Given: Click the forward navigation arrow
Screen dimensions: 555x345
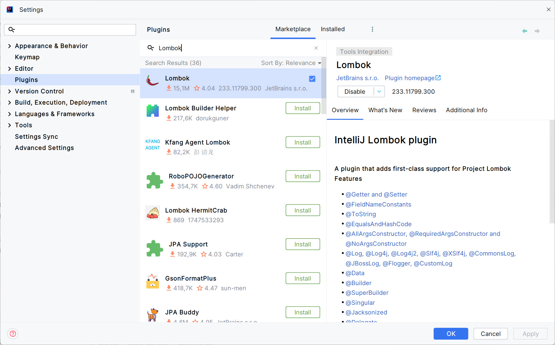Looking at the screenshot, I should tap(537, 31).
